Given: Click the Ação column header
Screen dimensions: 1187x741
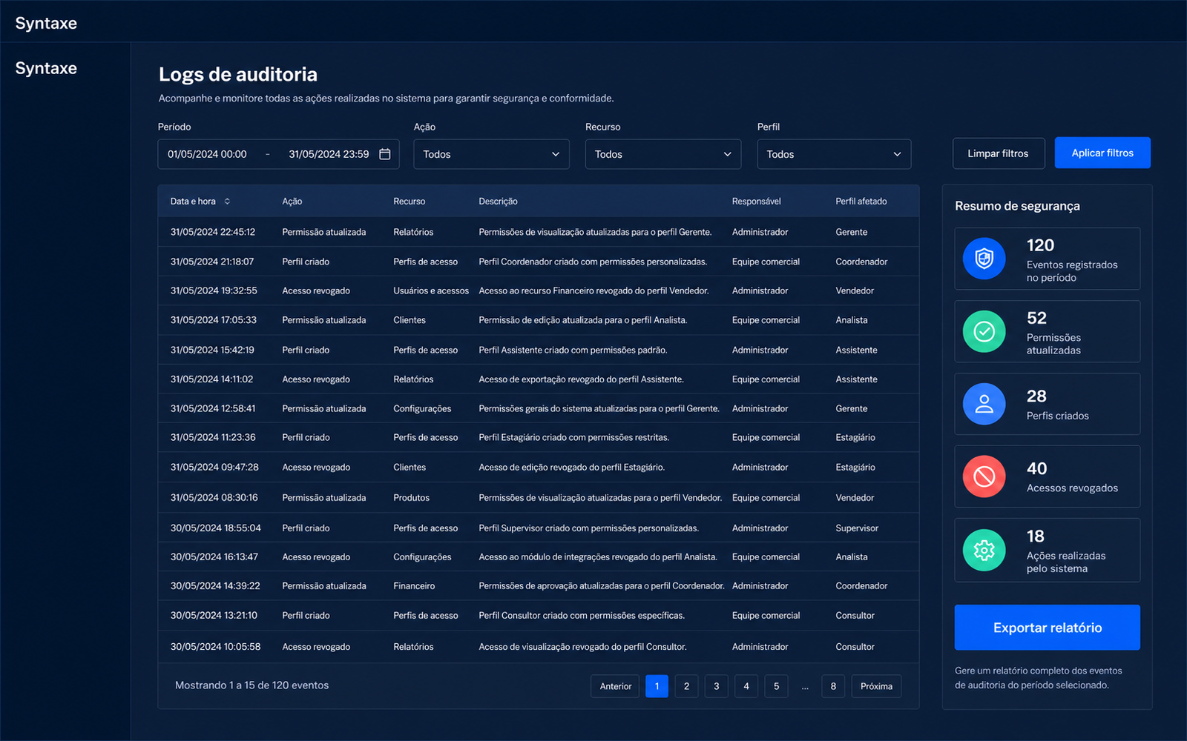Looking at the screenshot, I should [292, 202].
